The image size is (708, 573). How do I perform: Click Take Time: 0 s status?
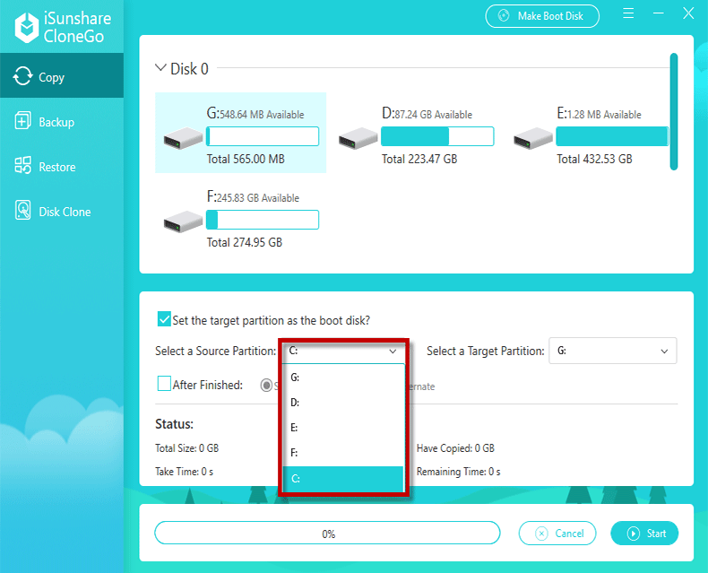pos(185,472)
